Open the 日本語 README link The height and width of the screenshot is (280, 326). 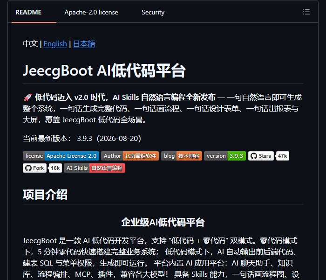(x=84, y=44)
